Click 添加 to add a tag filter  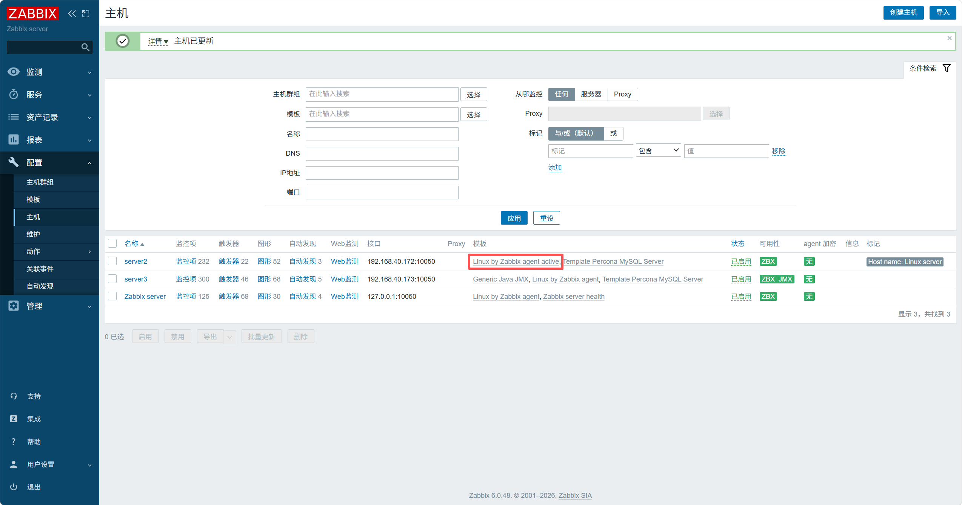point(555,168)
